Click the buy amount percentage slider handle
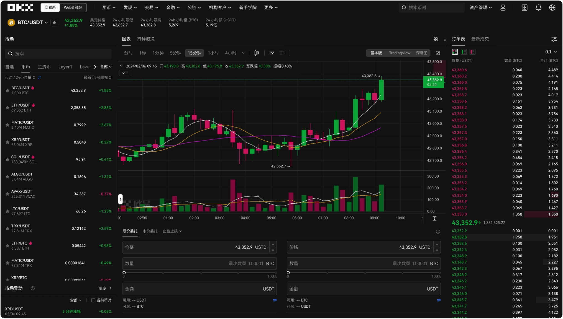This screenshot has width=563, height=319. [x=124, y=273]
